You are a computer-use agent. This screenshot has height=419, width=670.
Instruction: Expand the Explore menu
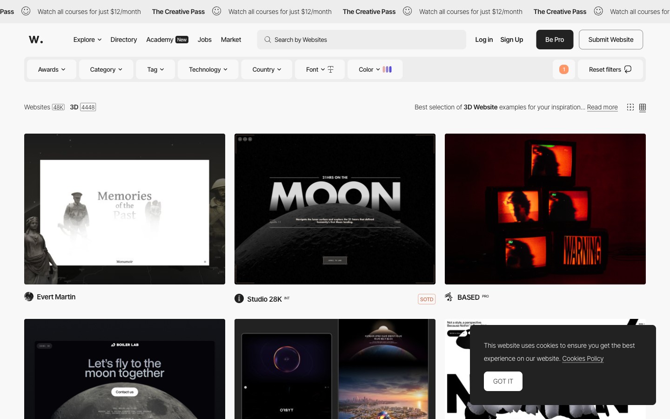pos(87,40)
